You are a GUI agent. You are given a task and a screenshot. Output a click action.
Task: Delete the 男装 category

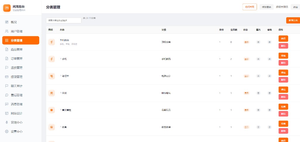pyautogui.click(x=283, y=97)
